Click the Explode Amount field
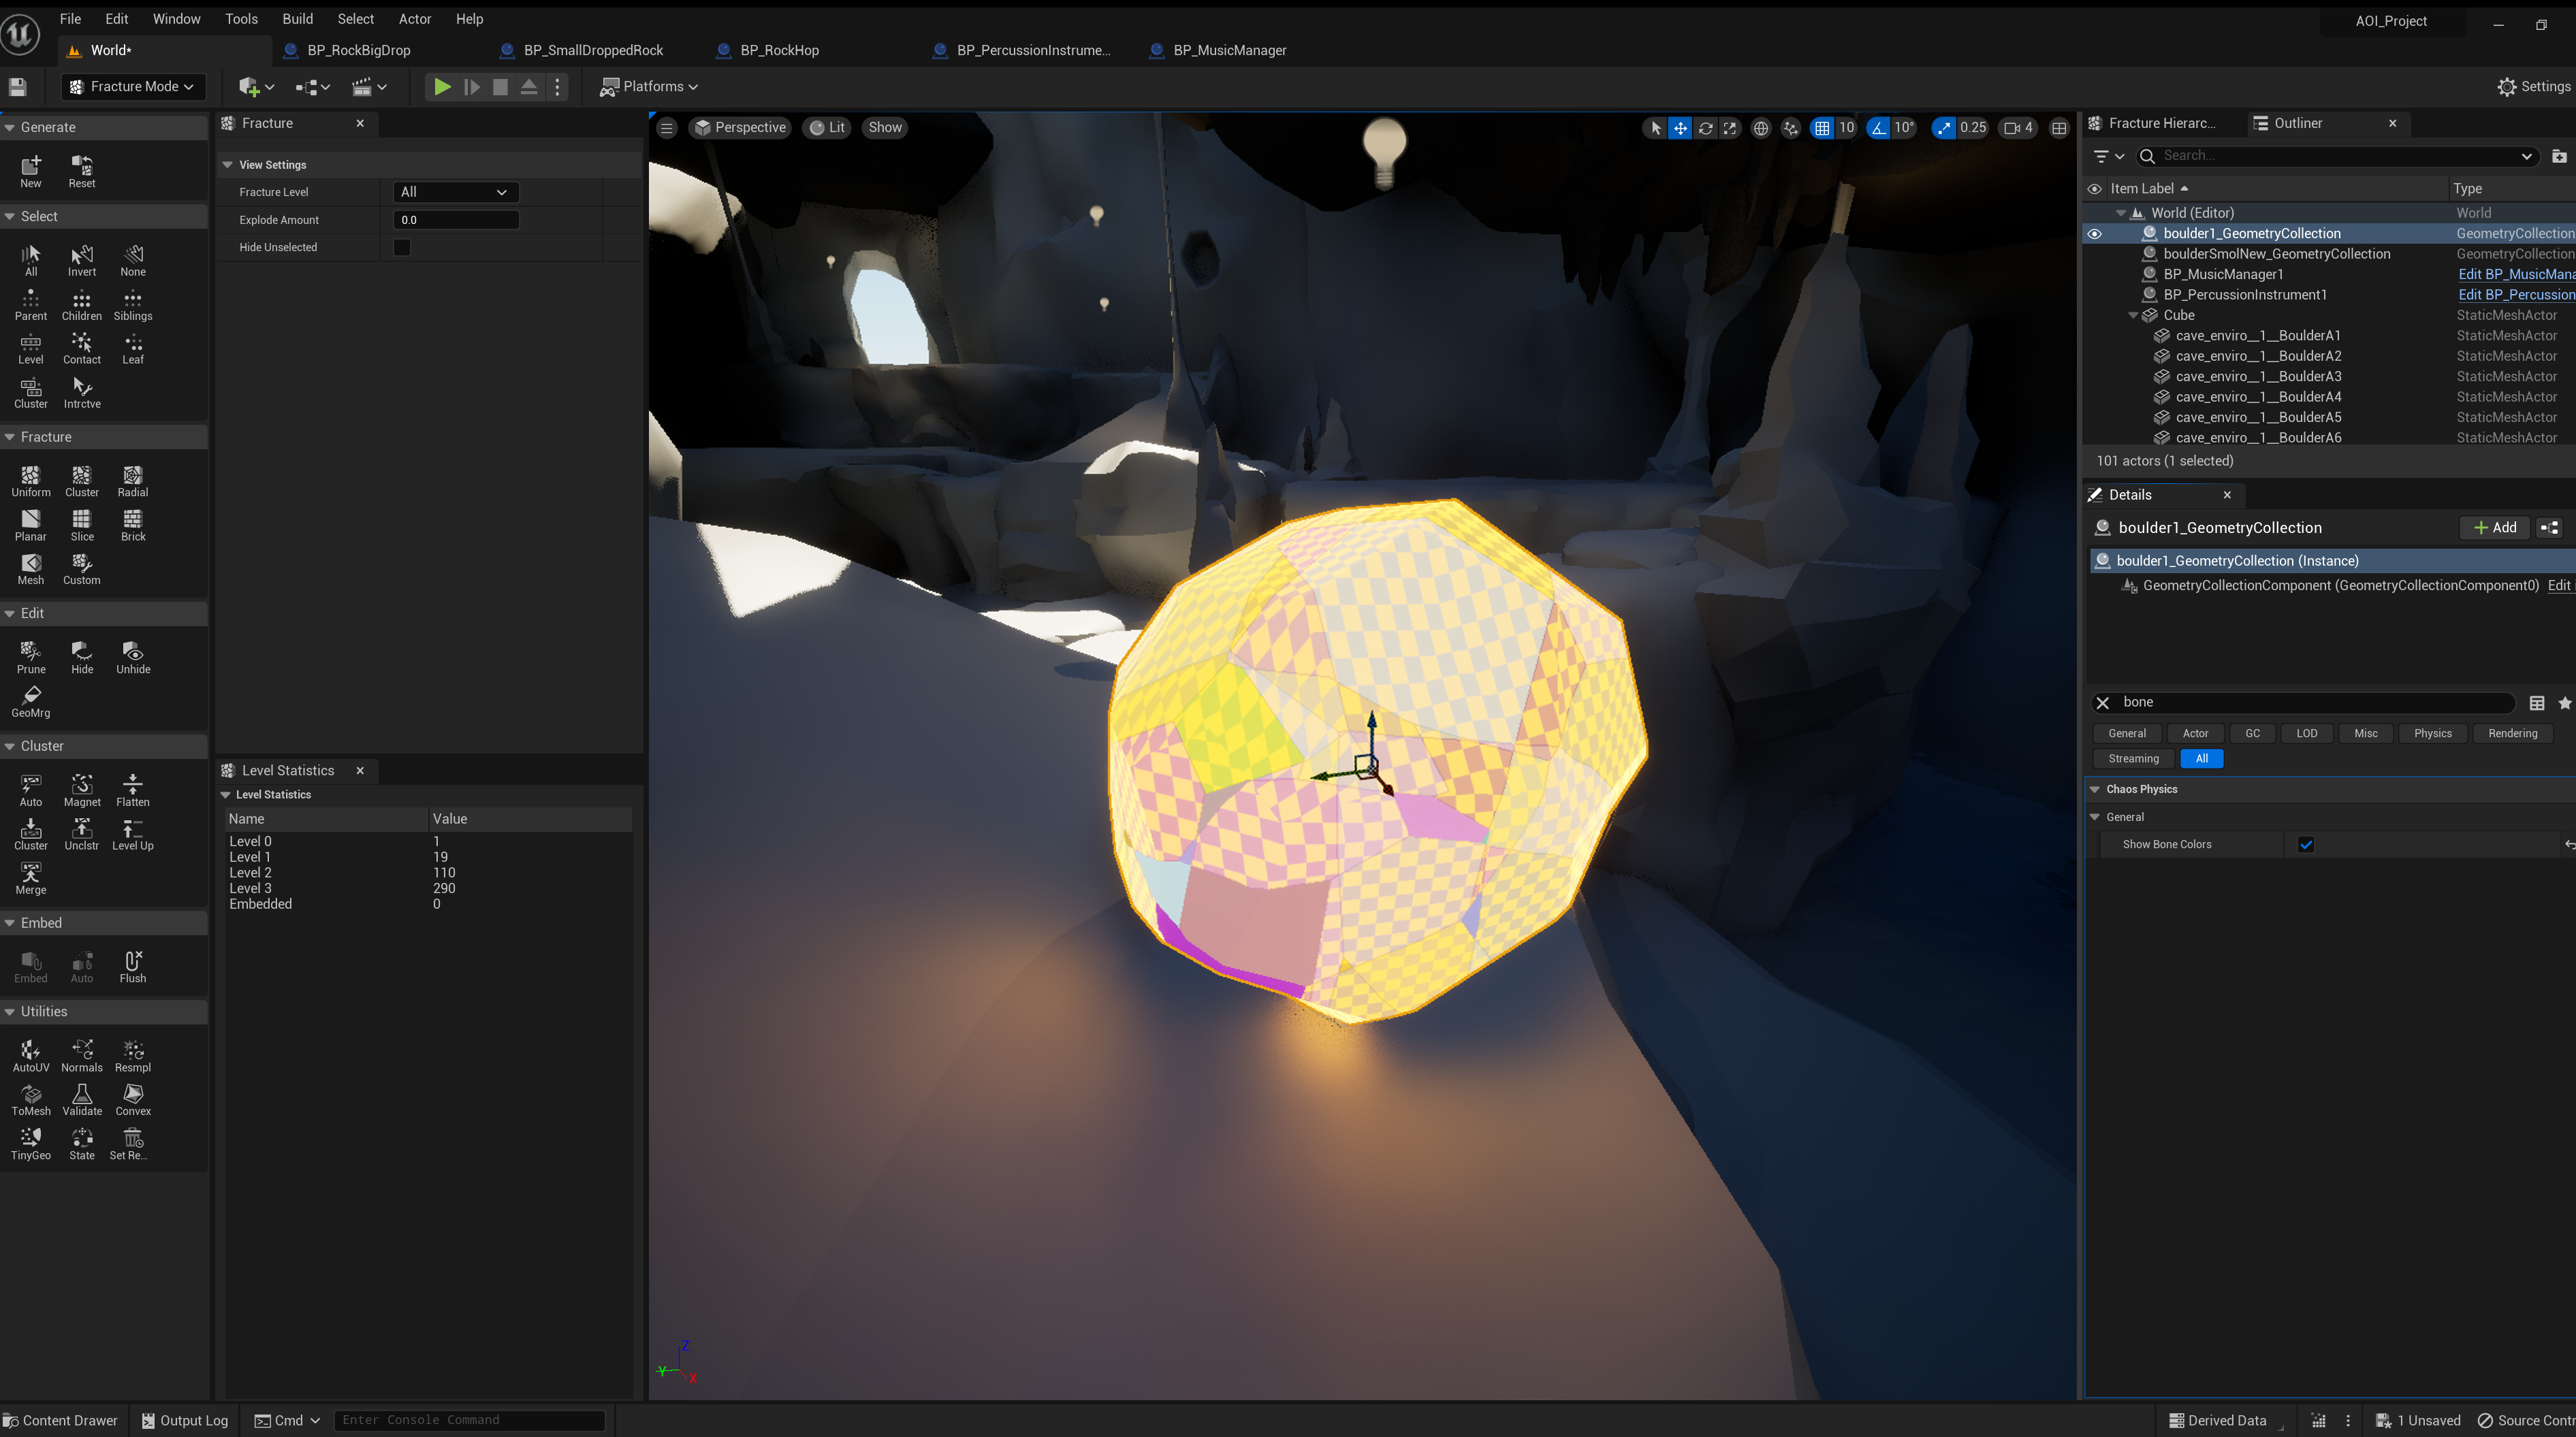 (x=456, y=220)
